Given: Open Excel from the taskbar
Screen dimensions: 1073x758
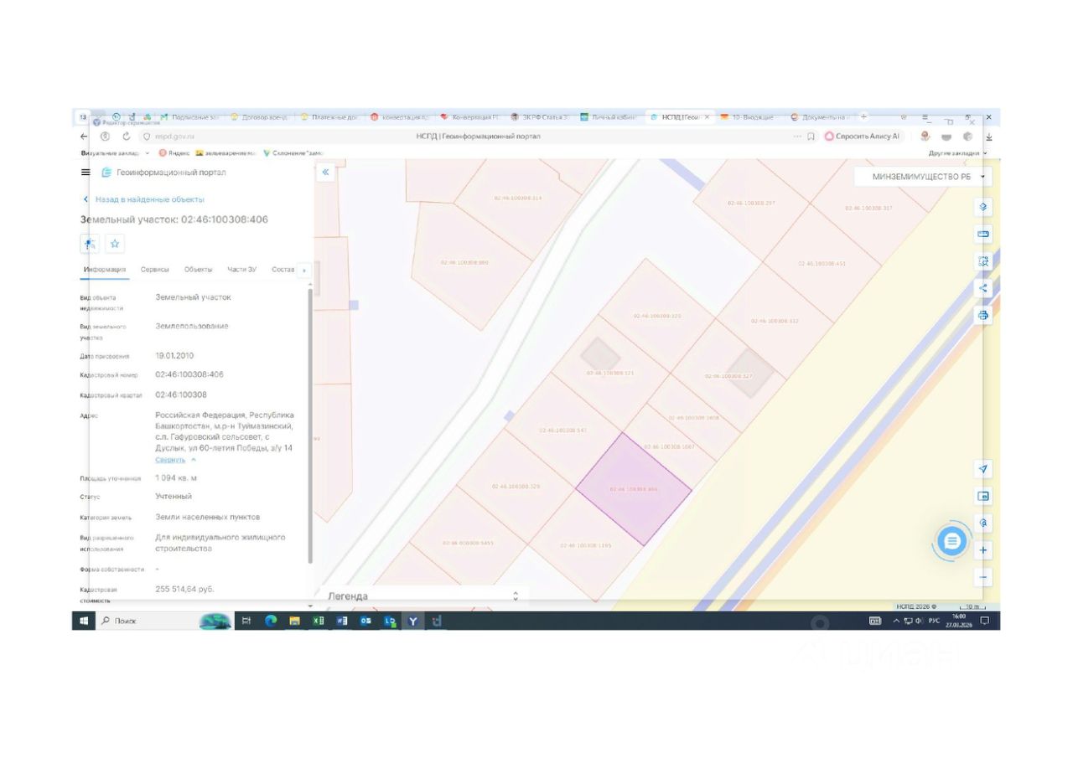Looking at the screenshot, I should coord(319,621).
